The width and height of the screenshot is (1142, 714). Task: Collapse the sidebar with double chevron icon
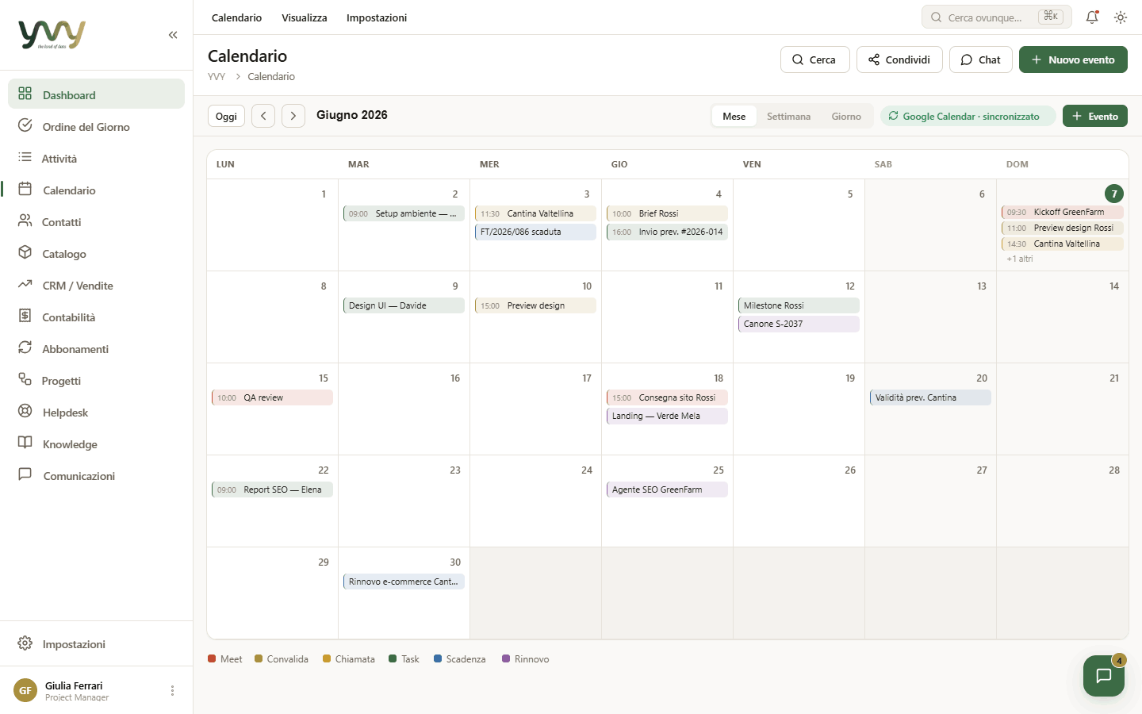[x=173, y=35]
